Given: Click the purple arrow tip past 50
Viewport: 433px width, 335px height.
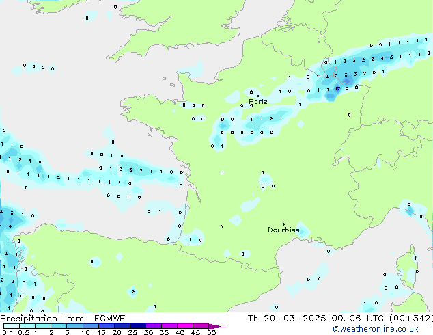Looking at the screenshot, I should 216,326.
